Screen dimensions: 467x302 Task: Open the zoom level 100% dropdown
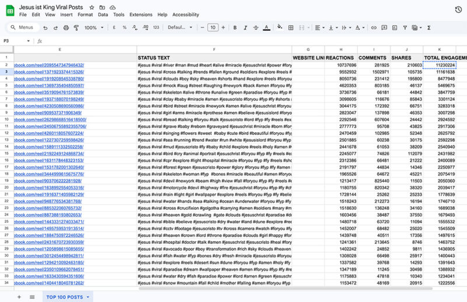(x=92, y=27)
